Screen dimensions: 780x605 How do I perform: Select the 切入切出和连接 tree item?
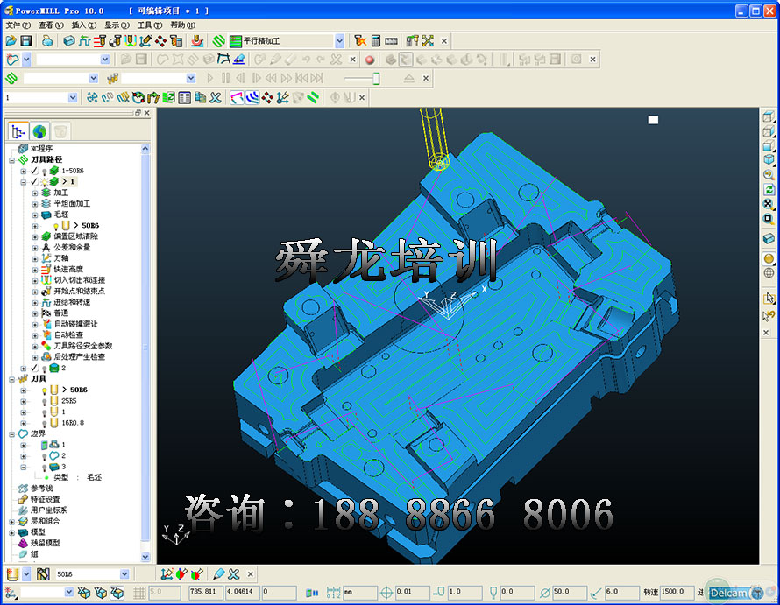79,280
